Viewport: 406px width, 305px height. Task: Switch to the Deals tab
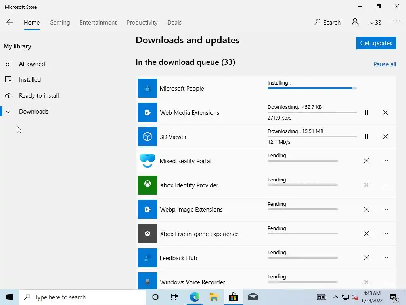[x=174, y=23]
